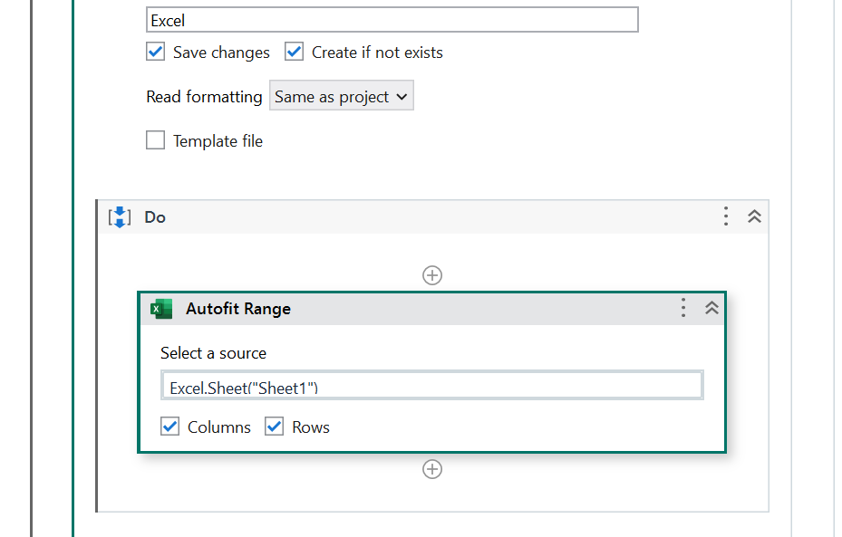Click the Read formatting label
This screenshot has width=842, height=537.
click(204, 97)
